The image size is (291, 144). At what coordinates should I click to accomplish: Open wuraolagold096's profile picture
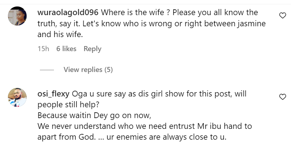click(x=17, y=16)
